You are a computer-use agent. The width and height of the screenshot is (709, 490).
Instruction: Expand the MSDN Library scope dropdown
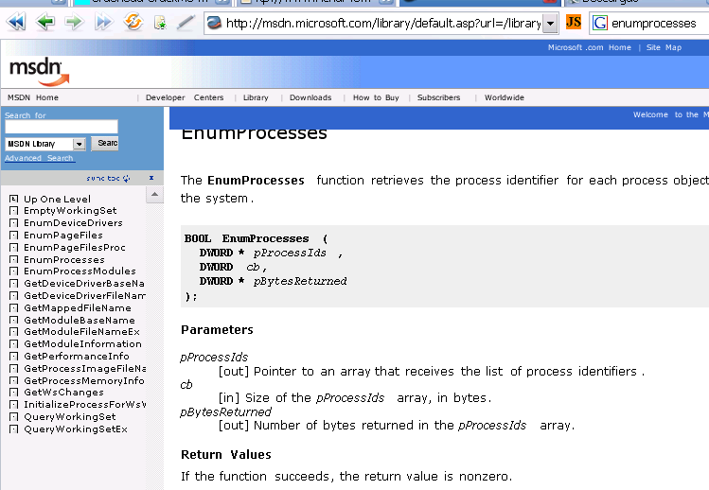coord(80,144)
